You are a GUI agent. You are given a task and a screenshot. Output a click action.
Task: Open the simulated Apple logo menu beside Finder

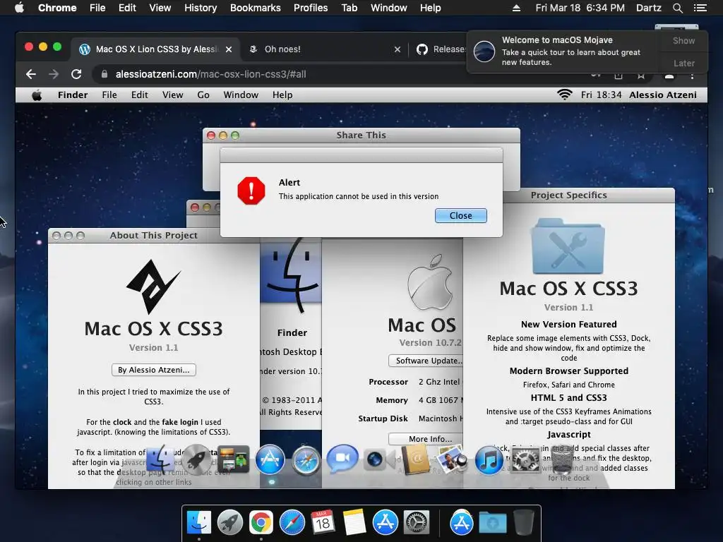pyautogui.click(x=37, y=95)
